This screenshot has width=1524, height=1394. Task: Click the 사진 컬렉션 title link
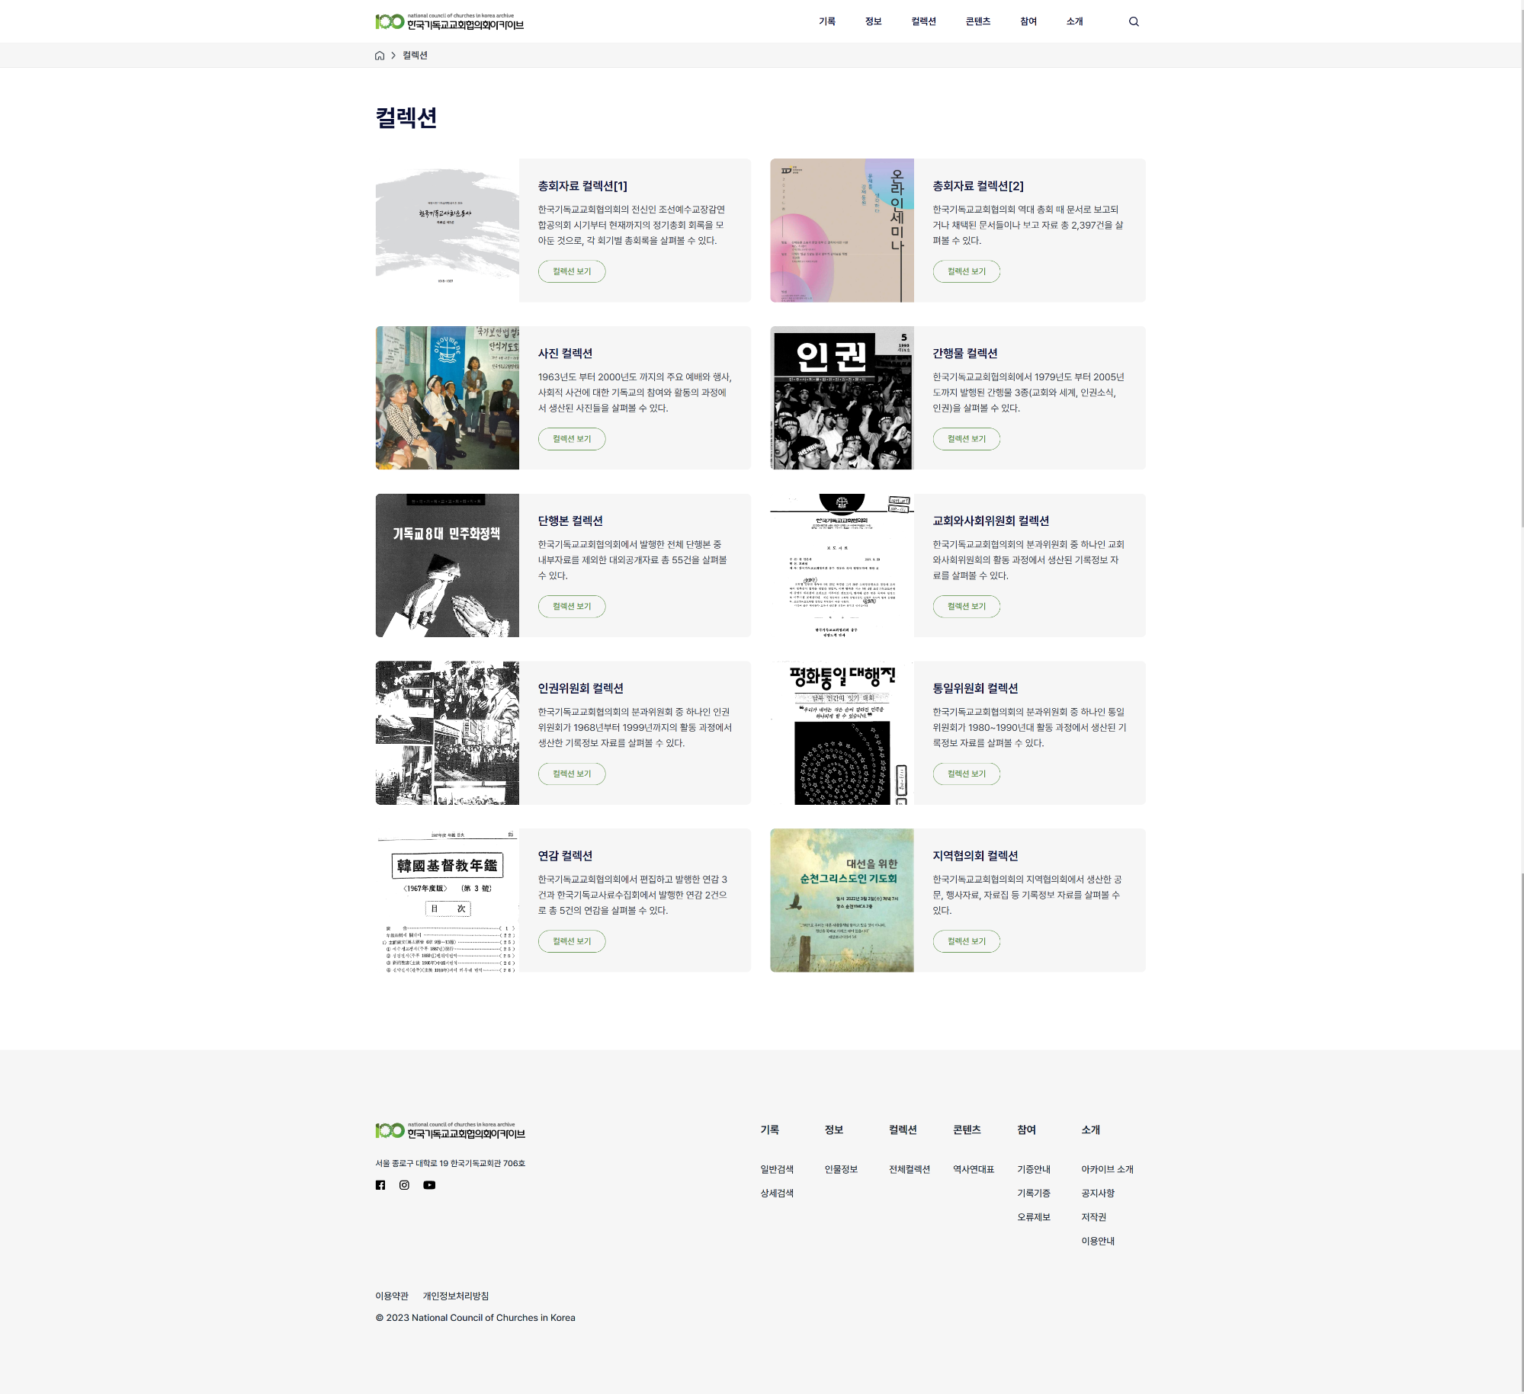click(x=565, y=354)
